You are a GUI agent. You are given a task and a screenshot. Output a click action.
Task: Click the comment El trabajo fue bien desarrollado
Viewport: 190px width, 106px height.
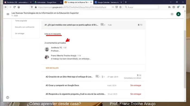(x=71, y=59)
